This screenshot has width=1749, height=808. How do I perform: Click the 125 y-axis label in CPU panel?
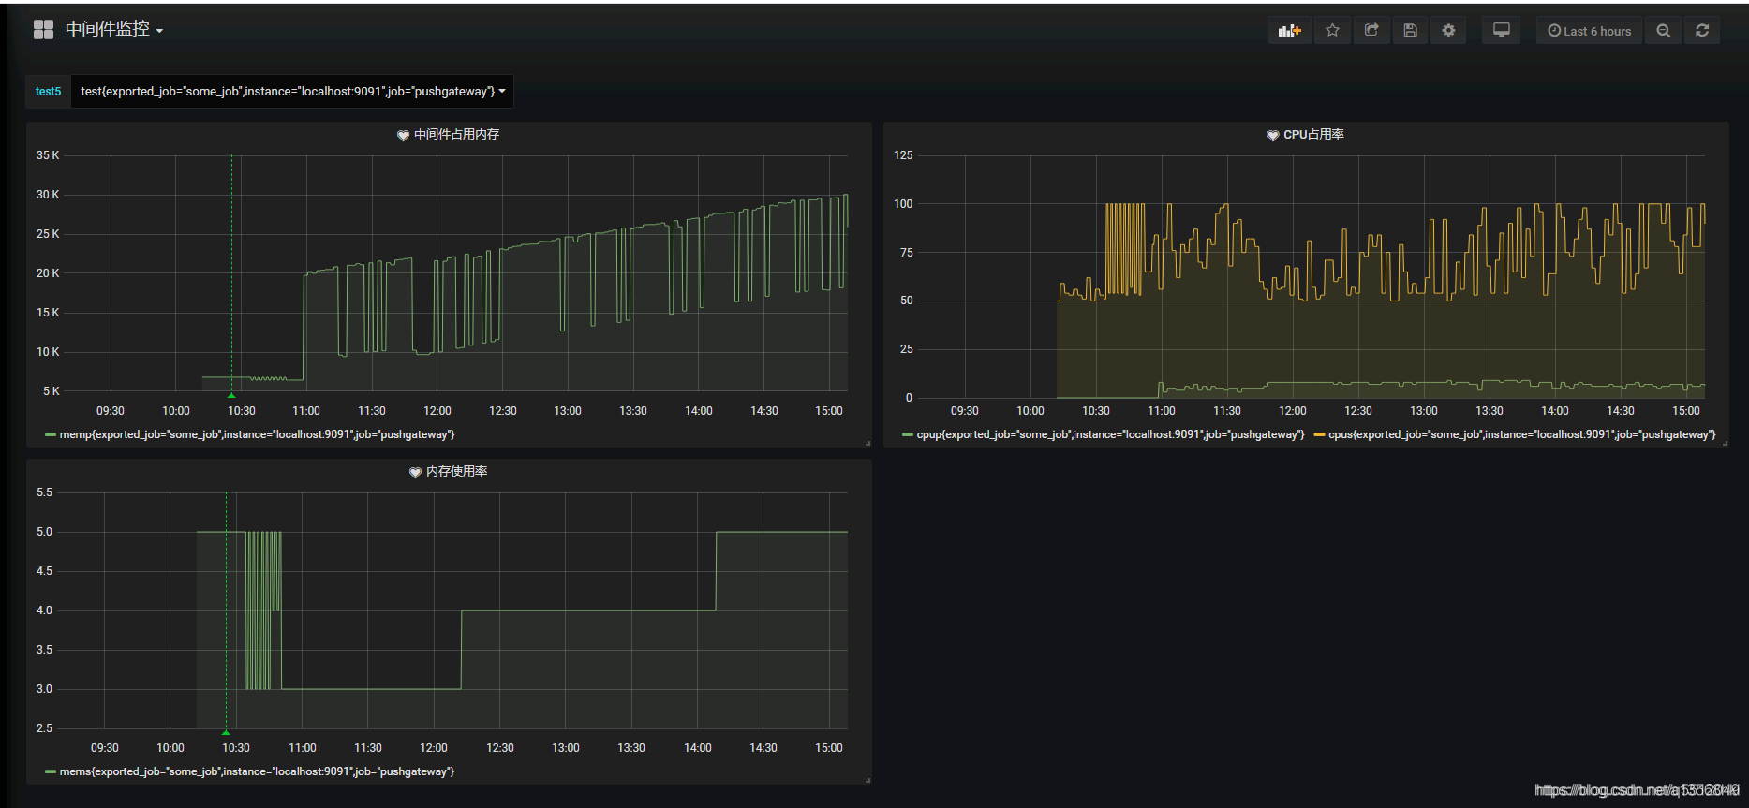(x=903, y=155)
